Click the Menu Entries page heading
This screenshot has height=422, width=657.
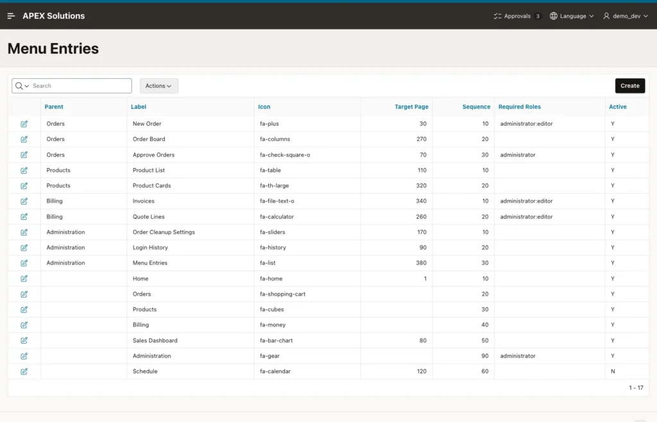tap(53, 49)
